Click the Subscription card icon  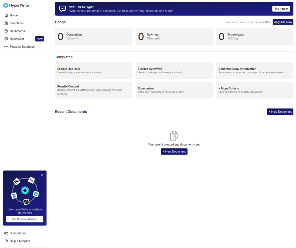tap(6, 233)
